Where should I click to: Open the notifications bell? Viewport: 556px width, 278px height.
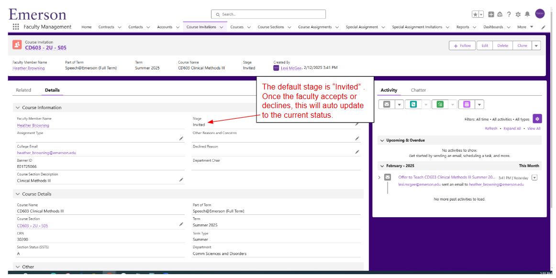tap(527, 14)
